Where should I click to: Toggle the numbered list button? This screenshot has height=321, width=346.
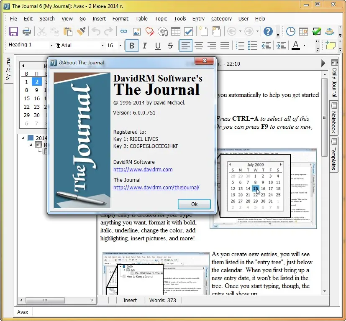240,46
